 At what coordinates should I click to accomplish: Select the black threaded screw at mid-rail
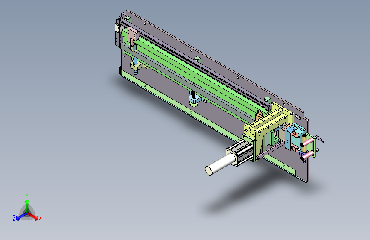tap(194, 94)
